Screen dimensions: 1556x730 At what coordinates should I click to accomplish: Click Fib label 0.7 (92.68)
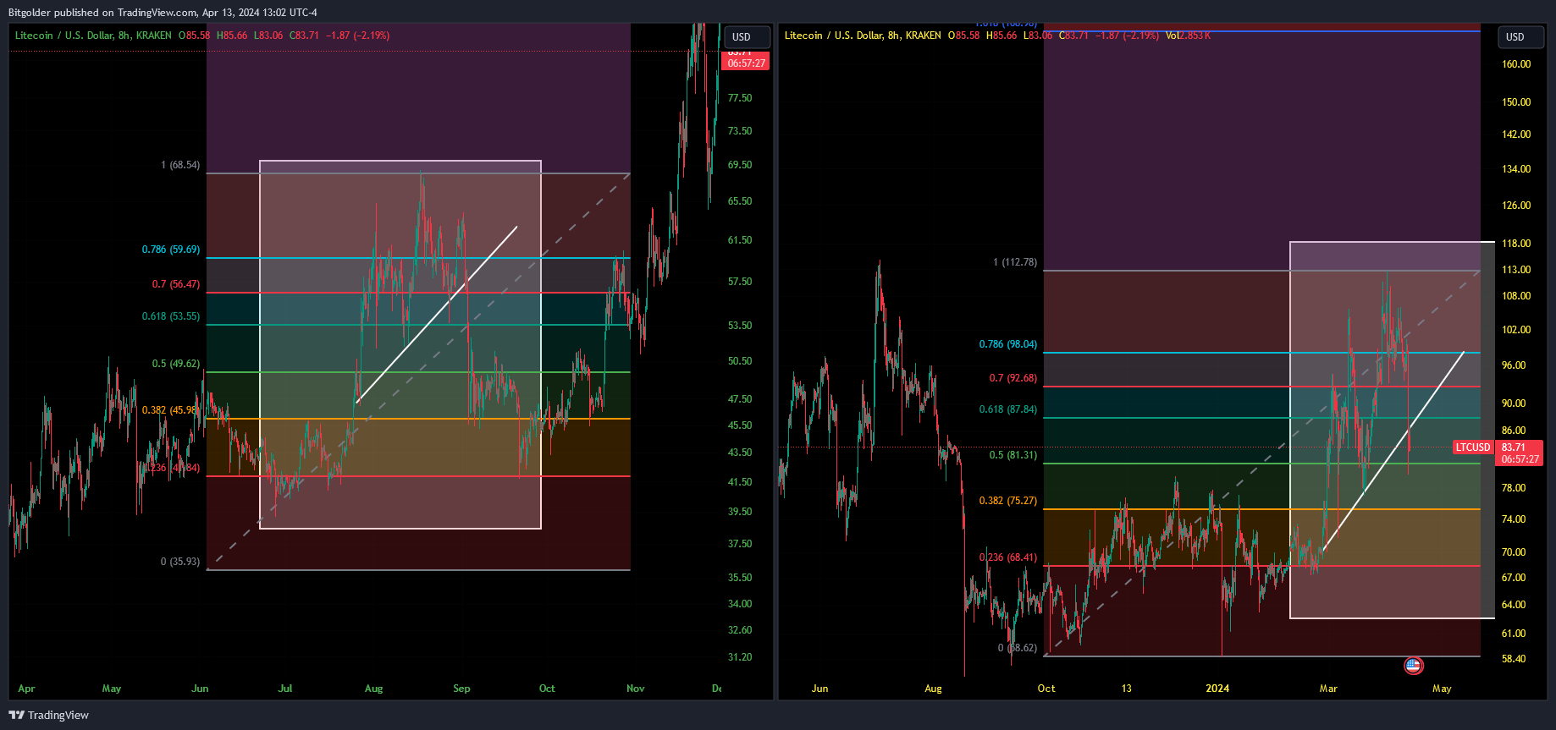pos(1013,378)
